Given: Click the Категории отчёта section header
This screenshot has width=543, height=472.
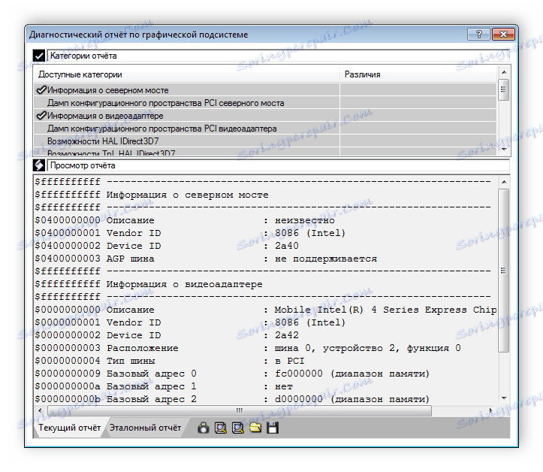Looking at the screenshot, I should pyautogui.click(x=278, y=56).
